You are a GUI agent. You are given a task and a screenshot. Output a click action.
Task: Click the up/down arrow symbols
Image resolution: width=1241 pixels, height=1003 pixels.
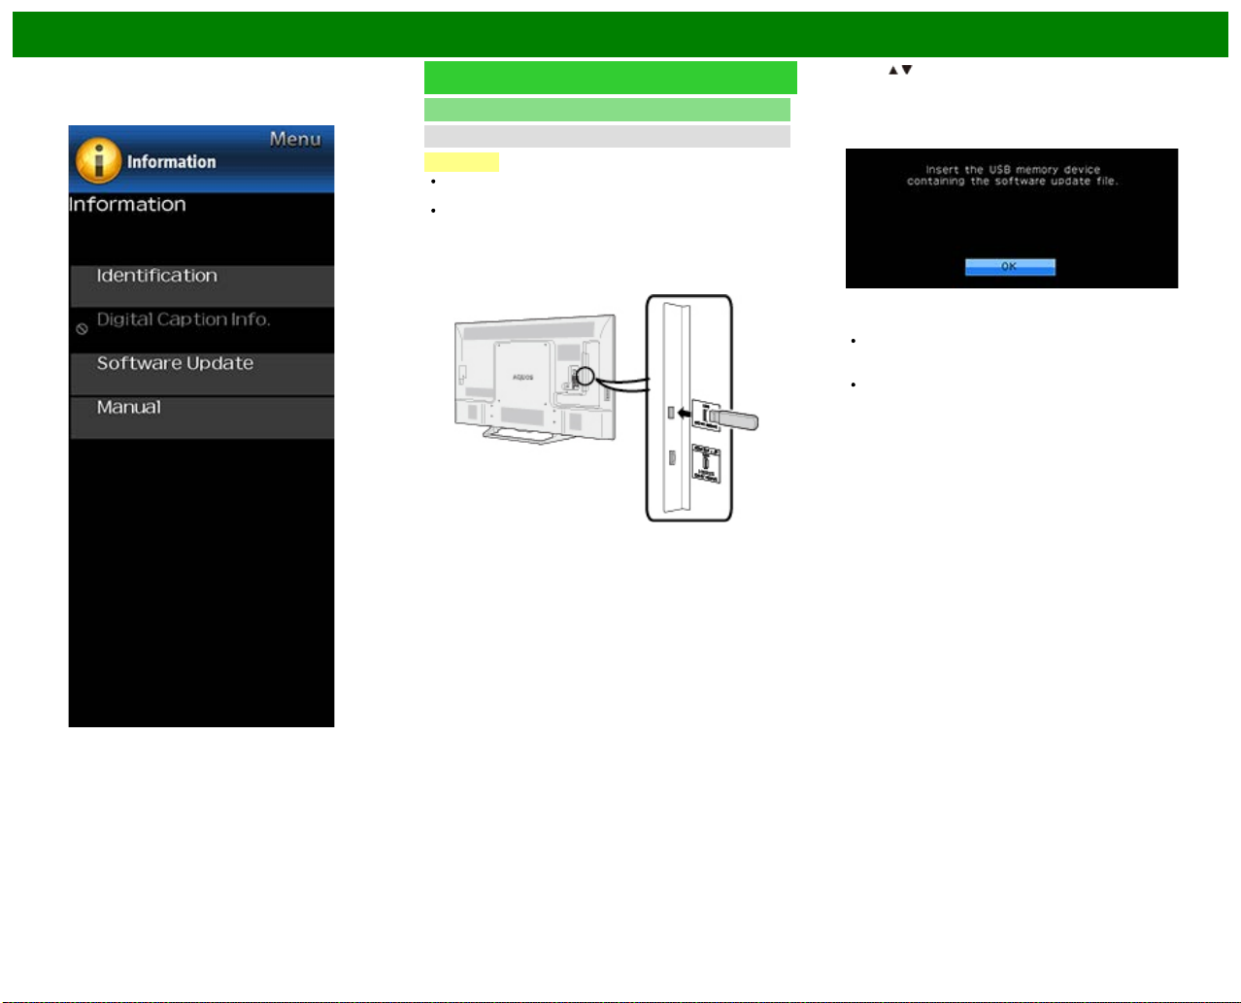point(900,70)
